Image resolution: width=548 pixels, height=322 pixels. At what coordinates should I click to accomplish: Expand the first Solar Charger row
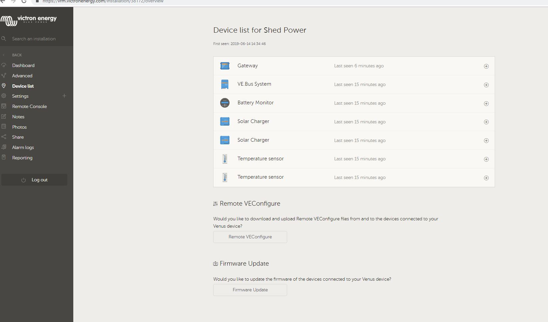pos(486,122)
